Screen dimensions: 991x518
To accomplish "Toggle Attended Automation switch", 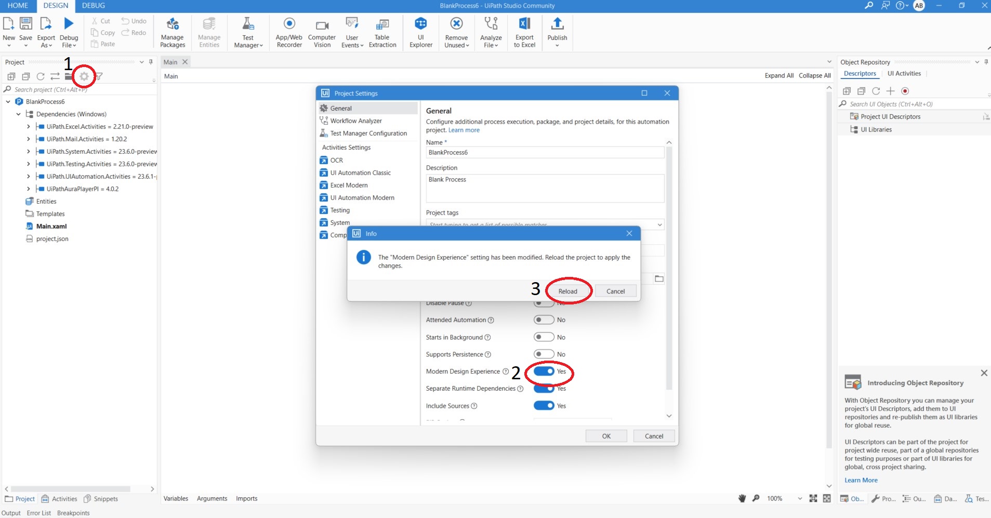I will click(x=544, y=320).
